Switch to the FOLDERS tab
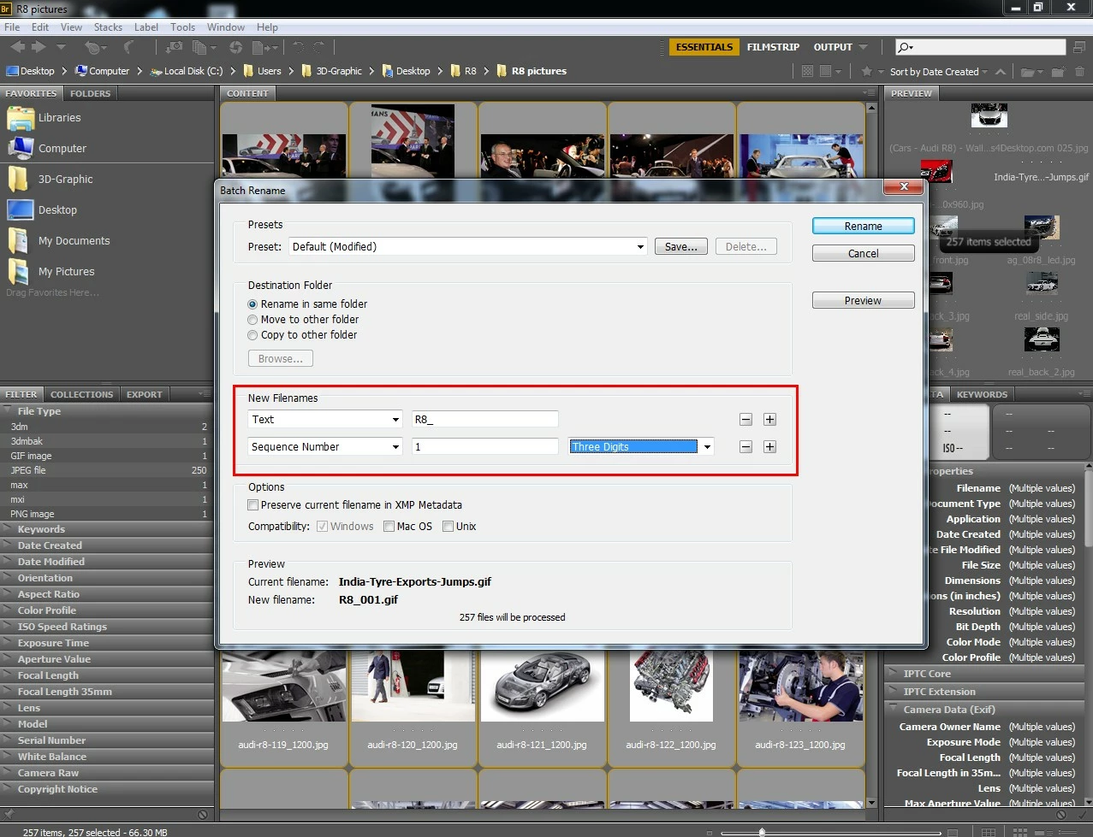The height and width of the screenshot is (837, 1093). coord(90,93)
